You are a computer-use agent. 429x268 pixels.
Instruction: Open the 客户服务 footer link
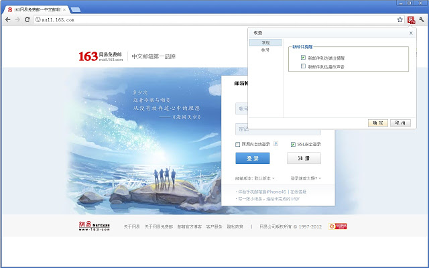pyautogui.click(x=214, y=226)
